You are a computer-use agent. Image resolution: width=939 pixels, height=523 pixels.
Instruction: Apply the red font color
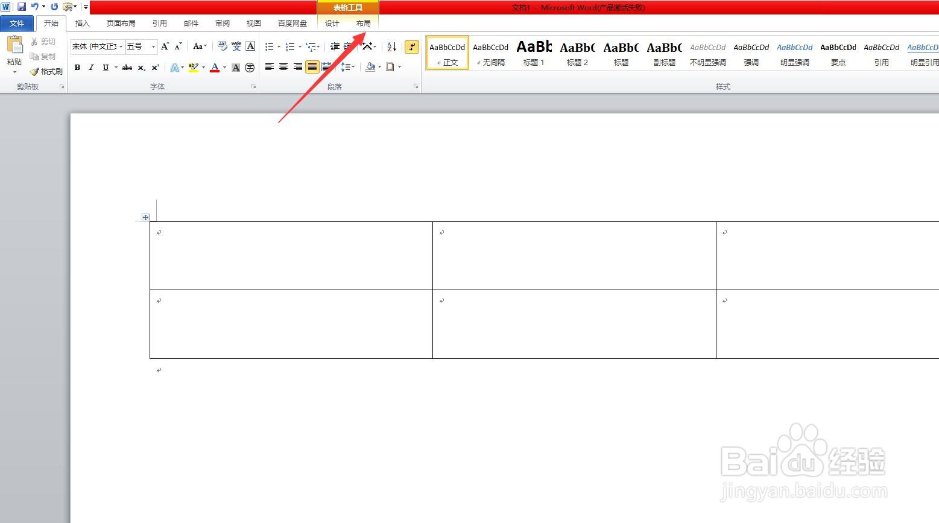[215, 68]
